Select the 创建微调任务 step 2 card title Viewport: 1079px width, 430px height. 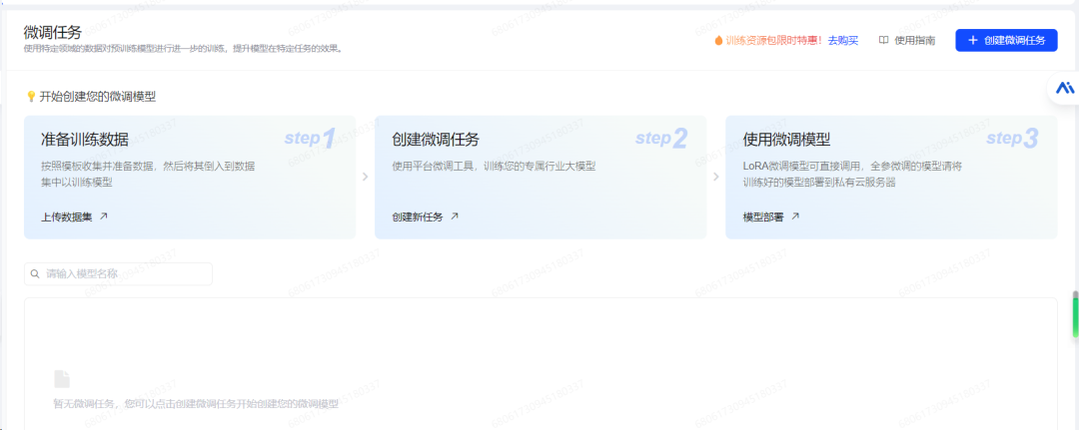(x=436, y=140)
